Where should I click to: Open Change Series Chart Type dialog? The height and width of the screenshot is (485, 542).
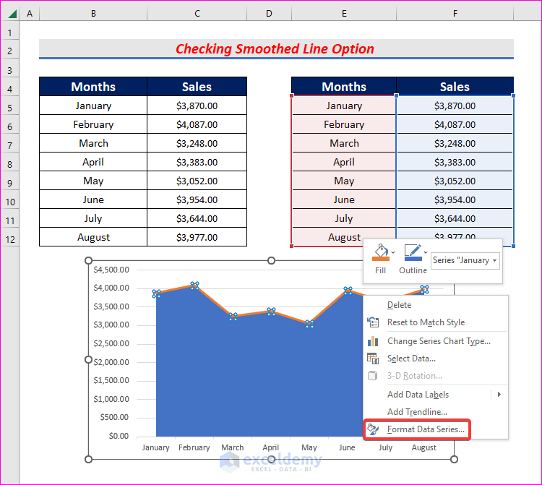coord(439,341)
